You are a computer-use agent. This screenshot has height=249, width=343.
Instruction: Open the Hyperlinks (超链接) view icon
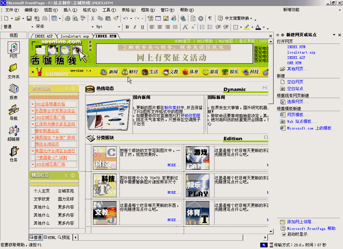[14, 131]
